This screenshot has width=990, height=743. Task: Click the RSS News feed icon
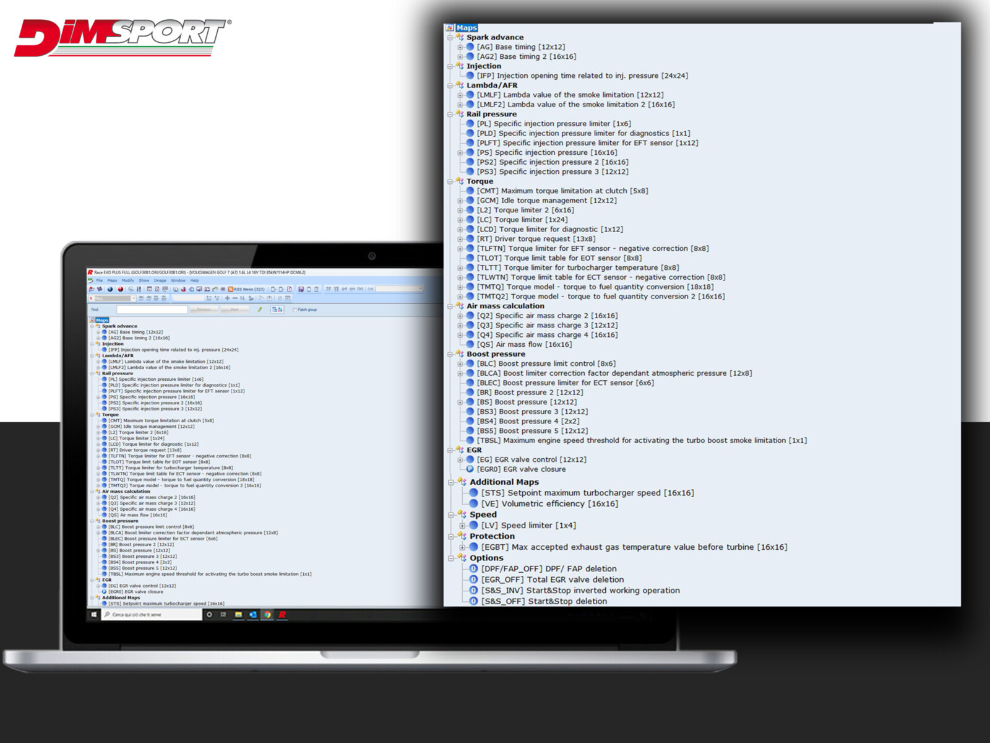[231, 289]
